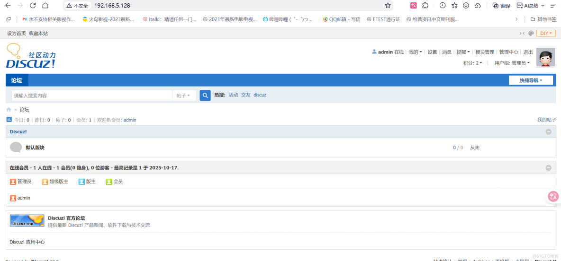The width and height of the screenshot is (561, 261).
Task: Click the 交友 hot search link
Action: (x=246, y=95)
